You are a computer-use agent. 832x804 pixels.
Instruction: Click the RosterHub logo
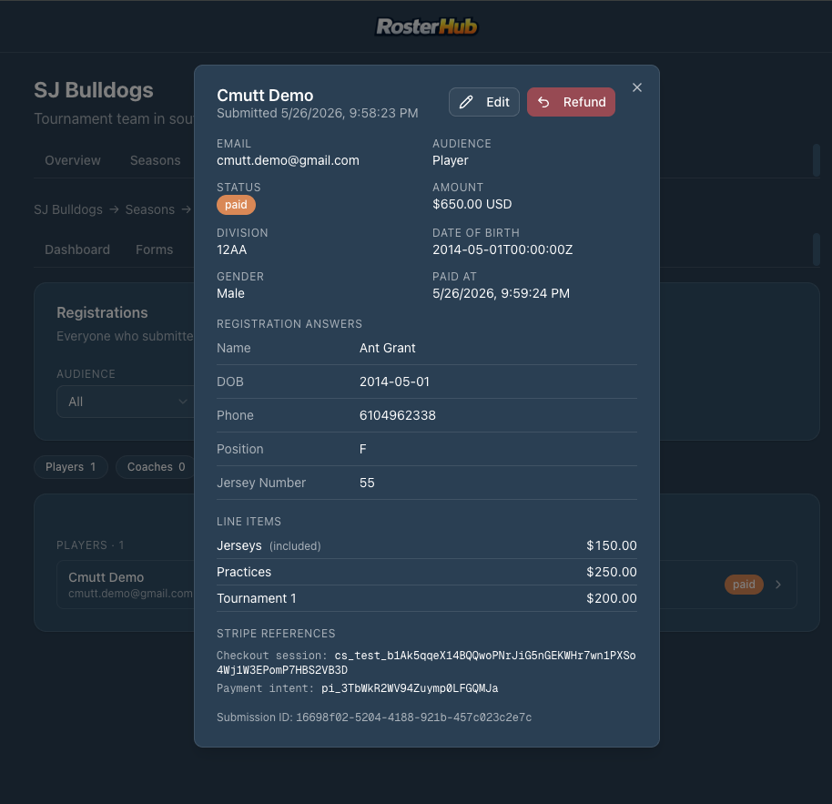(x=427, y=26)
